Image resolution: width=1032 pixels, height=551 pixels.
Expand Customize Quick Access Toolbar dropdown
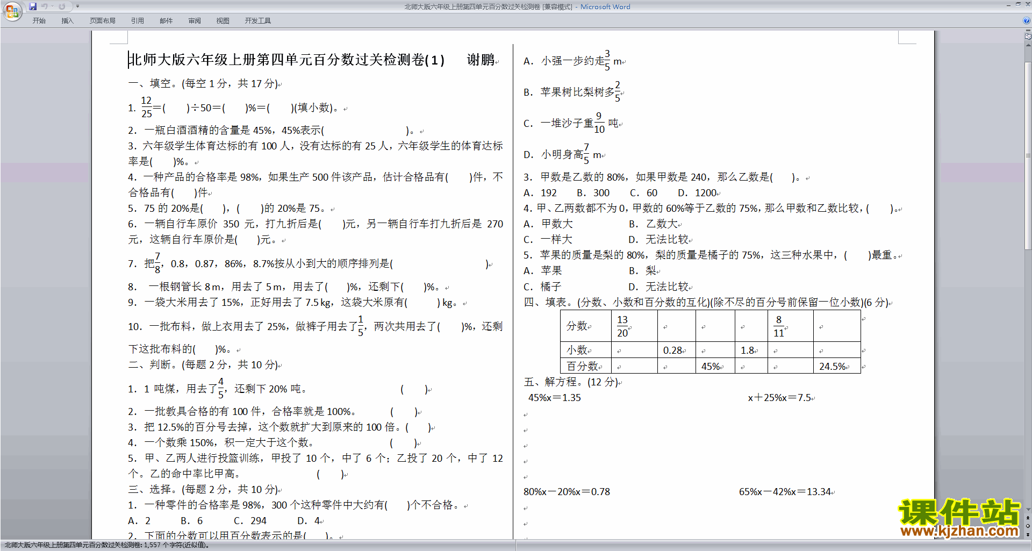pyautogui.click(x=77, y=6)
